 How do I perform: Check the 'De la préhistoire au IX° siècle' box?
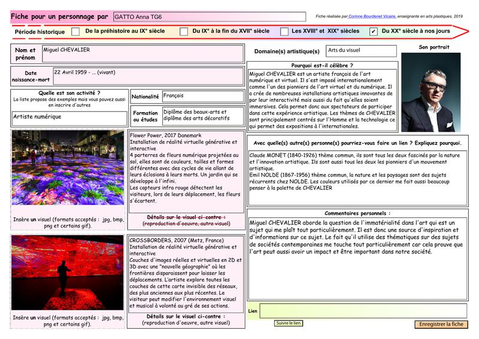point(75,31)
